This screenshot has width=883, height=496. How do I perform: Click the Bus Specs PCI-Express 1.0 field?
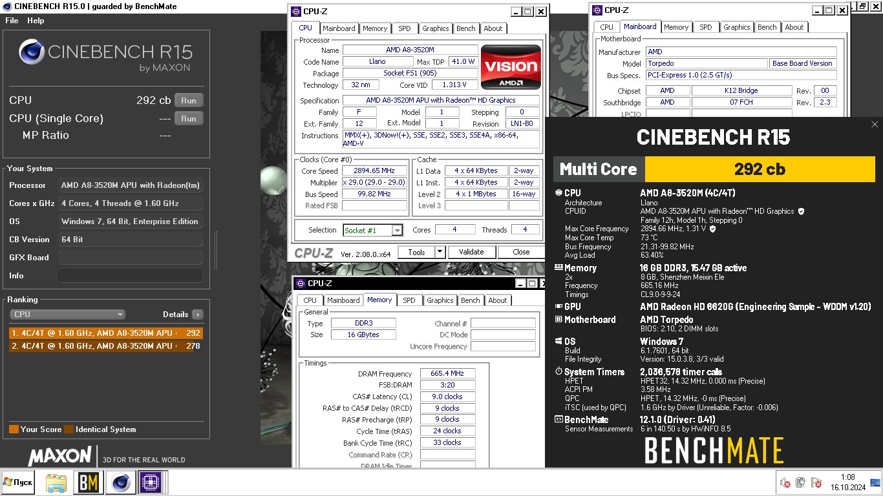tap(741, 75)
